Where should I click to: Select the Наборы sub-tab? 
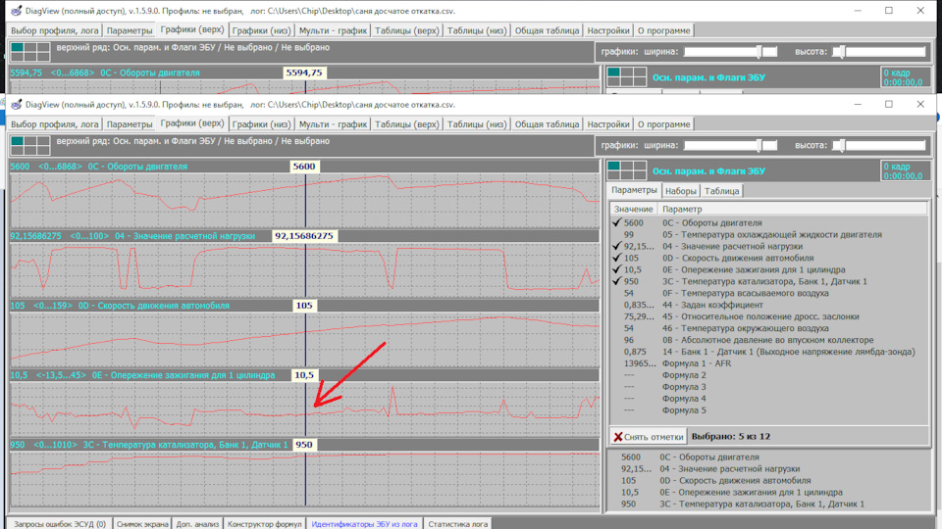click(681, 191)
